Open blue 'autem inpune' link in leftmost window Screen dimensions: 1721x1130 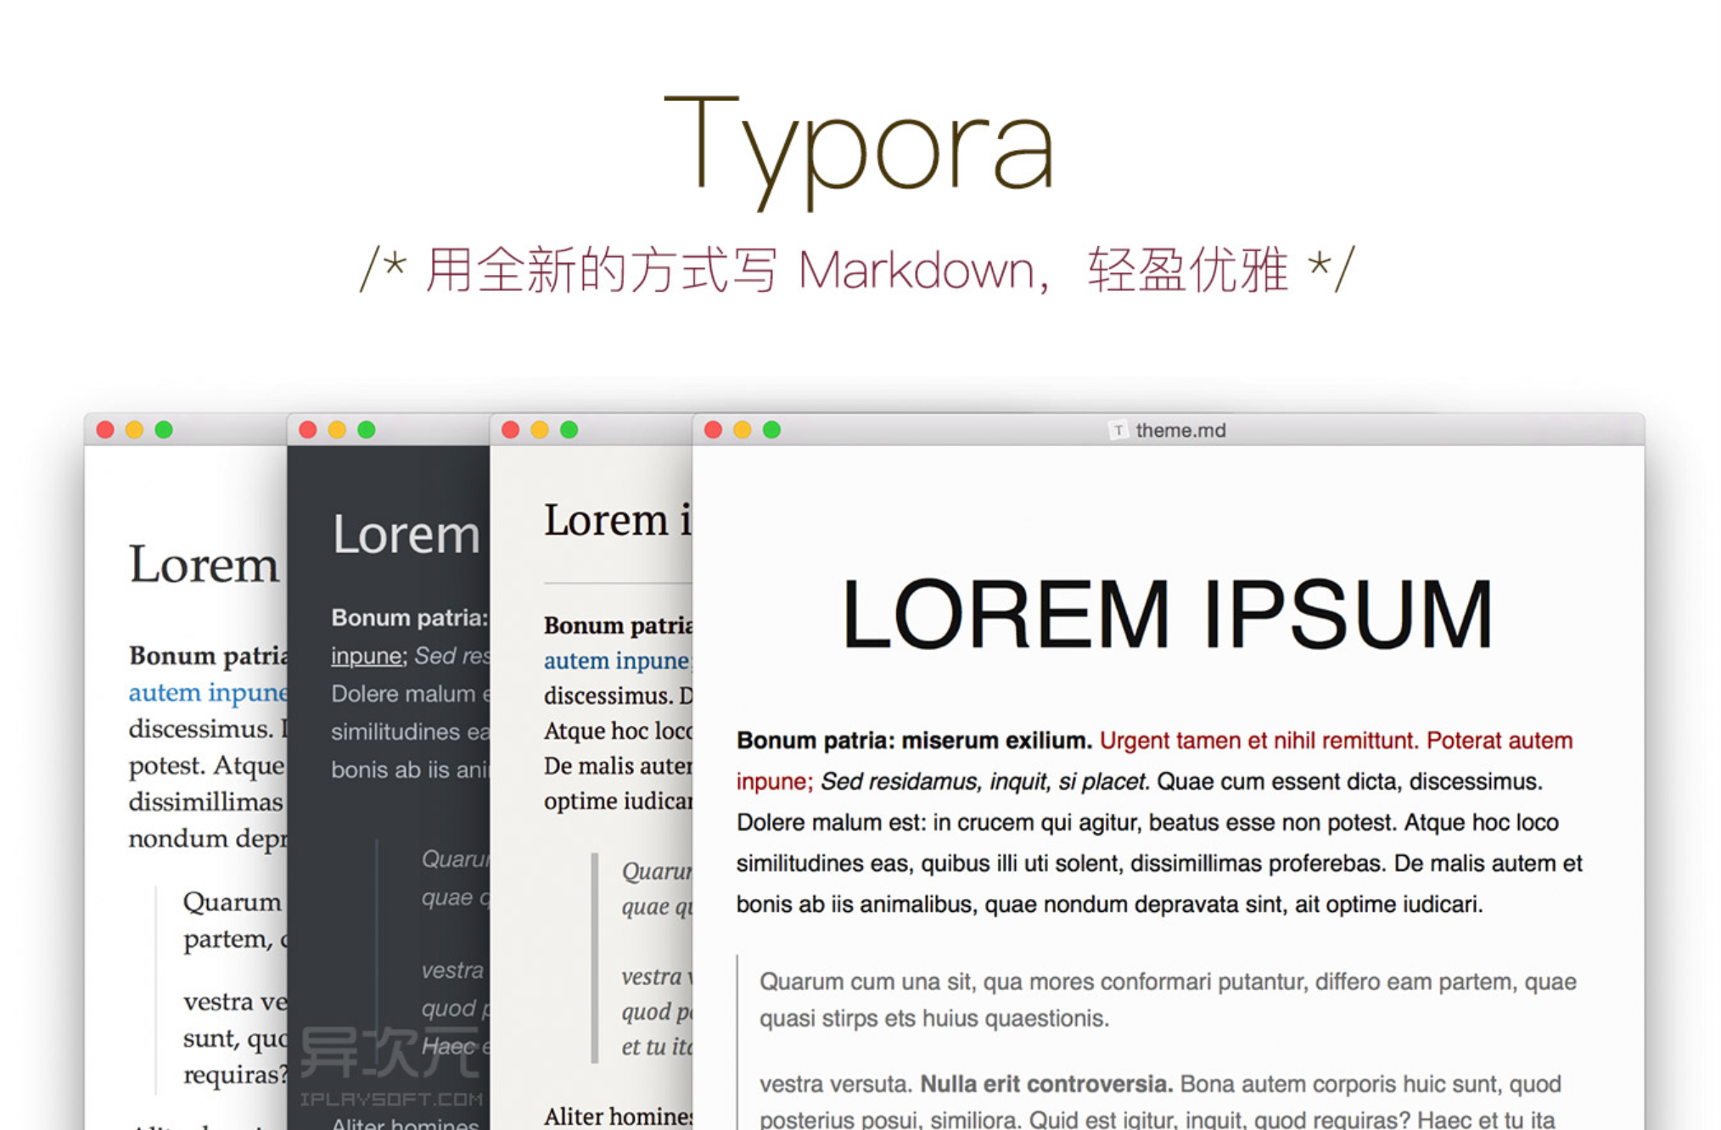pyautogui.click(x=208, y=692)
